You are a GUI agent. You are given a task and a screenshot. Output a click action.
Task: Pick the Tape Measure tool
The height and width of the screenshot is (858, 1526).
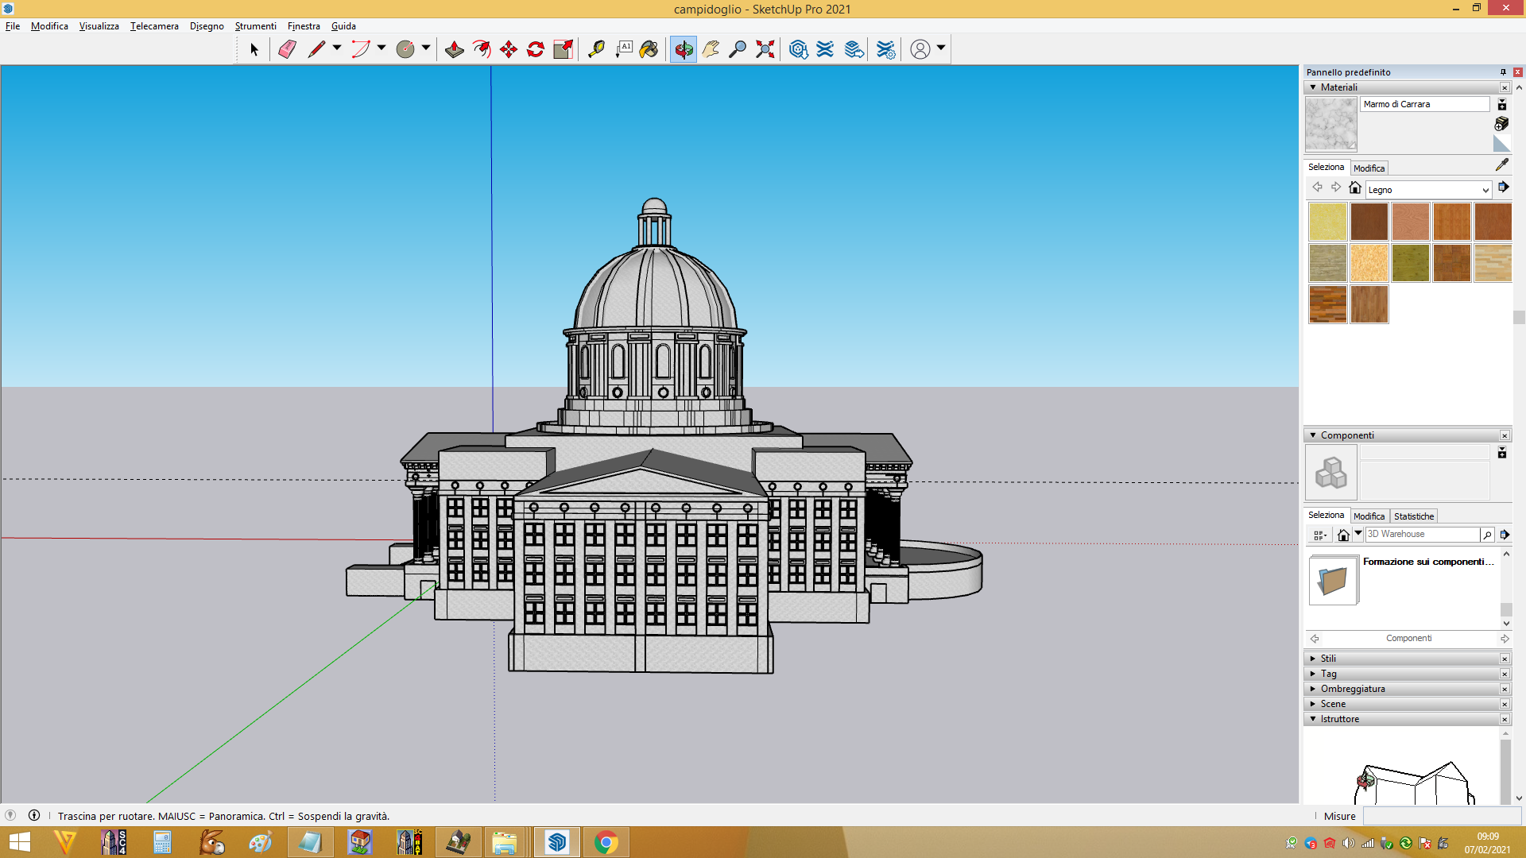[x=596, y=49]
